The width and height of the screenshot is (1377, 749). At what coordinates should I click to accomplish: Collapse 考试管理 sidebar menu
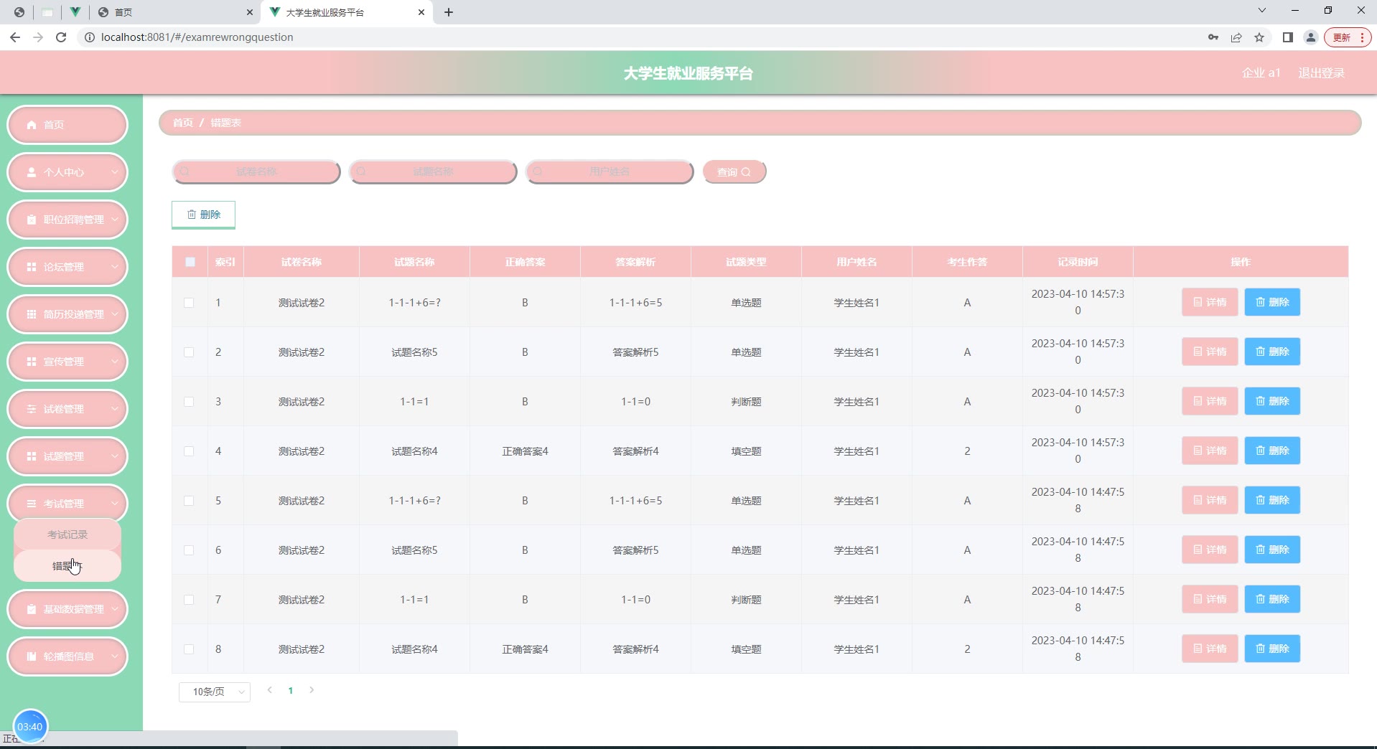pos(67,504)
